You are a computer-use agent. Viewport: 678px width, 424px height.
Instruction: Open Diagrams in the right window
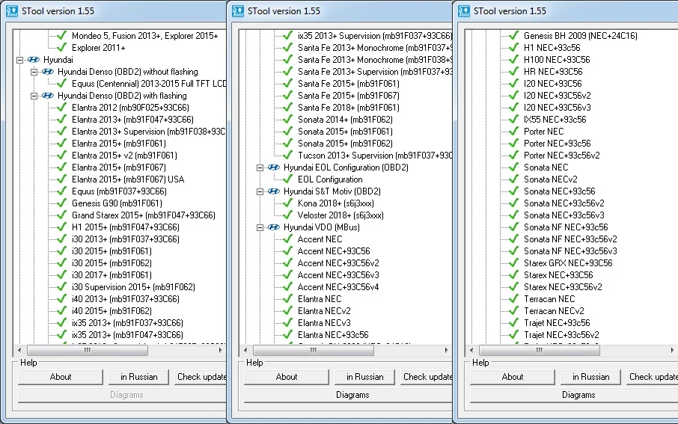pos(574,395)
